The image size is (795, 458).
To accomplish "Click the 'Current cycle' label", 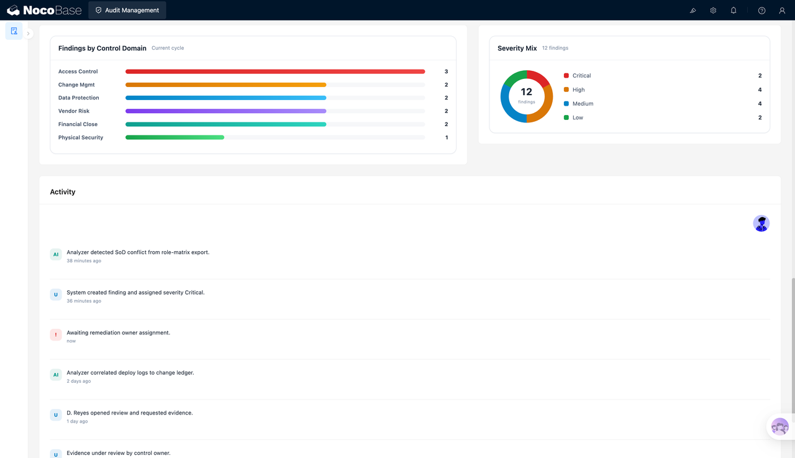I will click(x=168, y=48).
